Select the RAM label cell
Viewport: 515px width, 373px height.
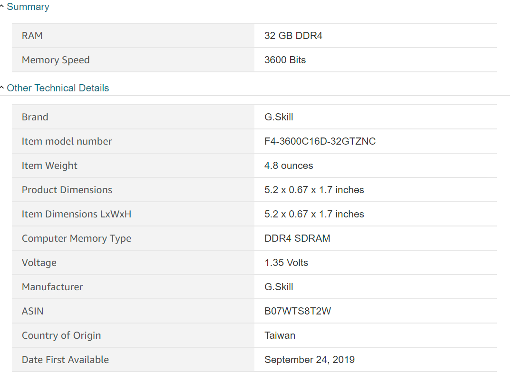(x=133, y=36)
